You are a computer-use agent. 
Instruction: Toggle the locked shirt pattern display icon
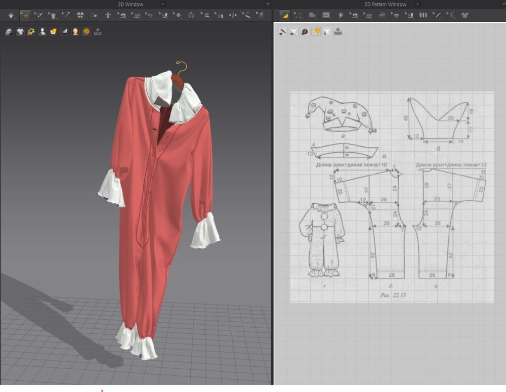327,32
